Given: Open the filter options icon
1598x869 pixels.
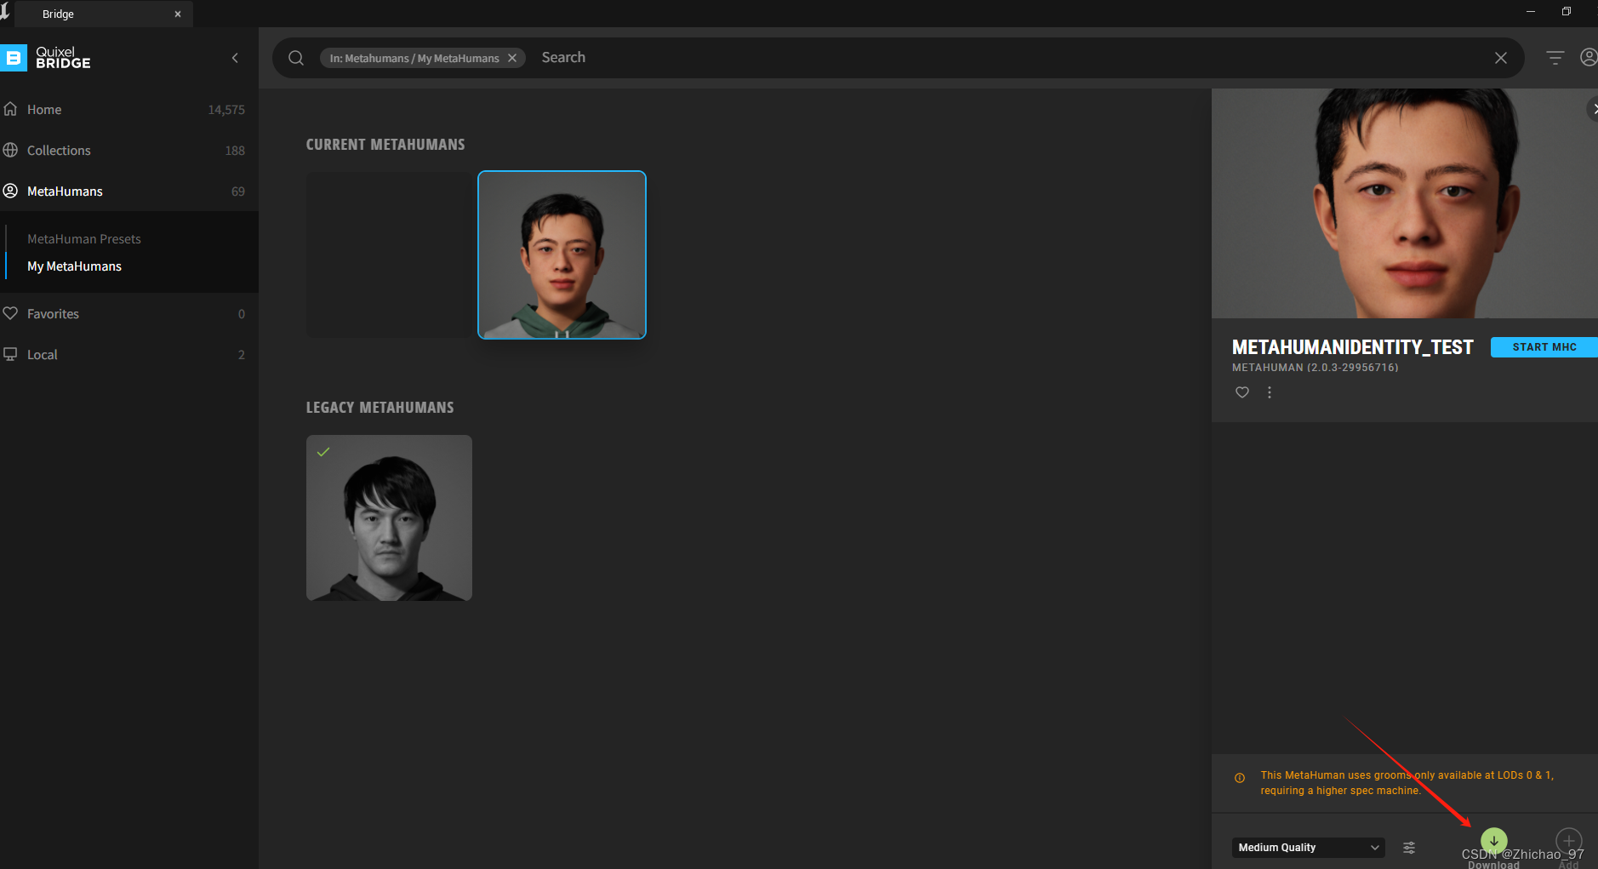Looking at the screenshot, I should click(x=1555, y=58).
